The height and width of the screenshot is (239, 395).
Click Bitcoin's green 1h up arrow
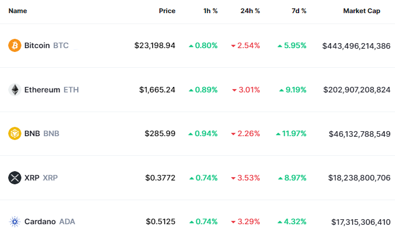[x=191, y=46]
